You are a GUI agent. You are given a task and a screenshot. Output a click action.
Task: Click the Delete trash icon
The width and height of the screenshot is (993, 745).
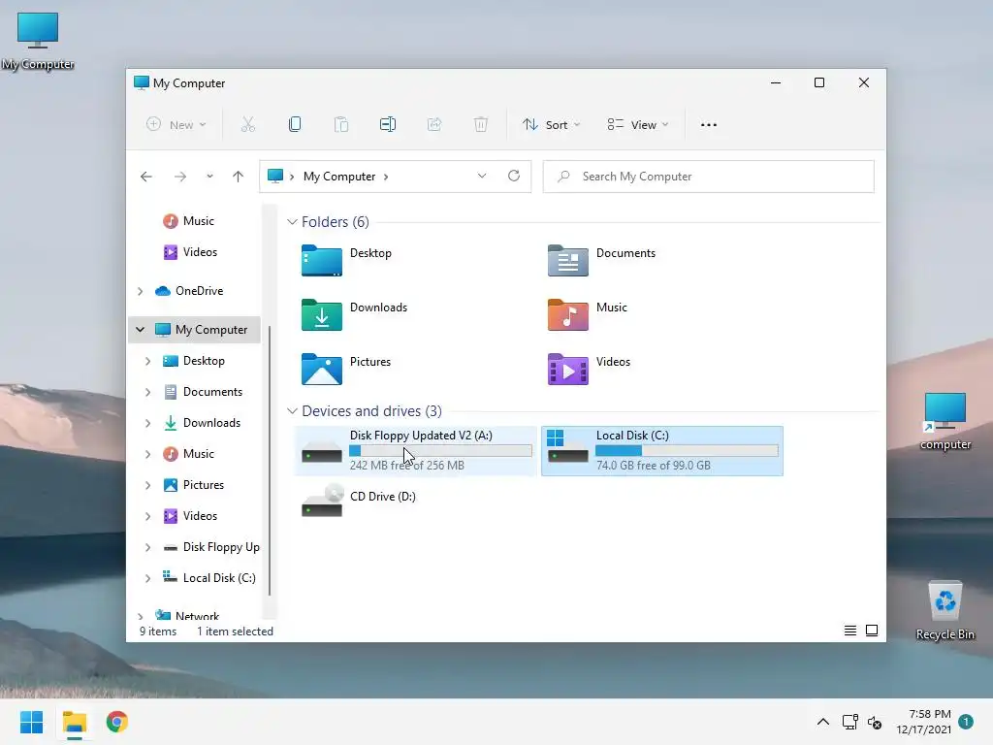pos(481,125)
